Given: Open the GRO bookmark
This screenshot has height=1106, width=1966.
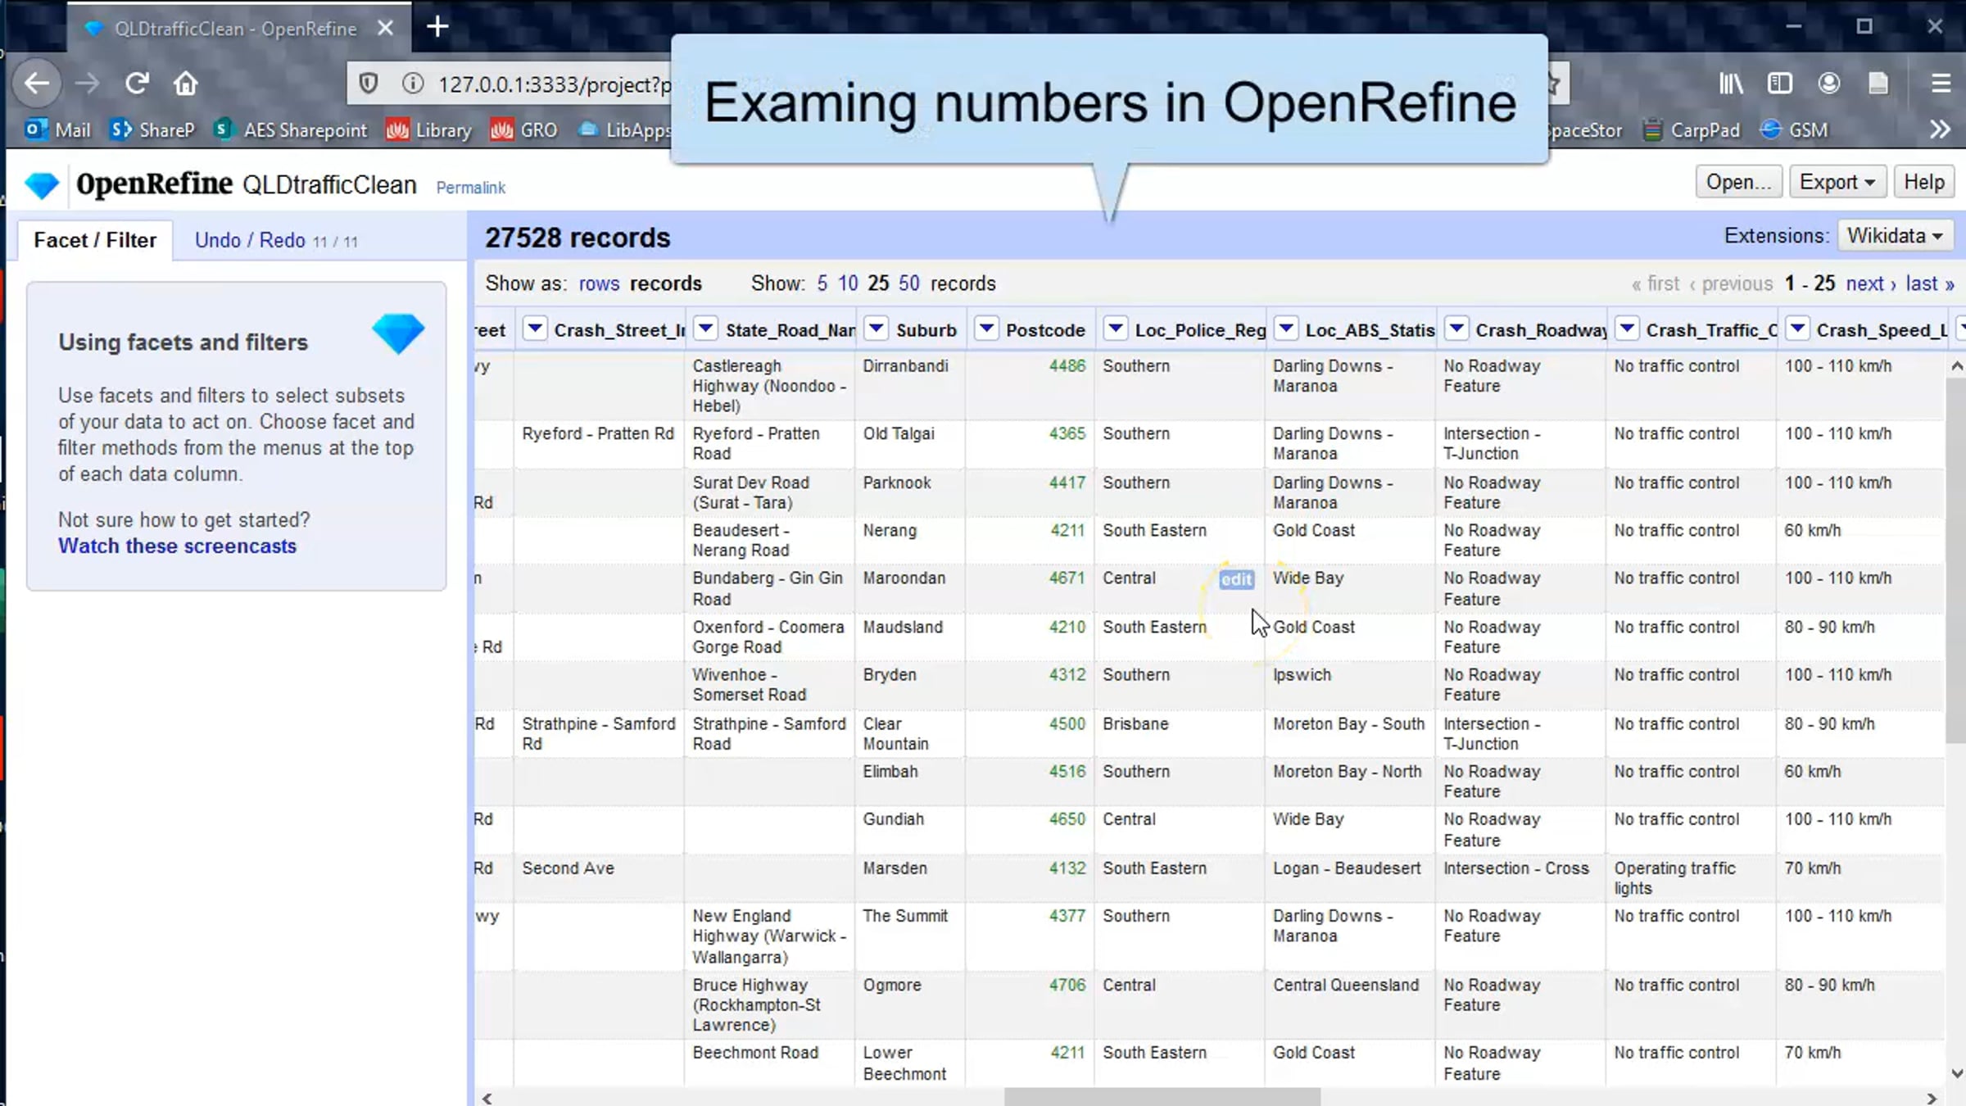Looking at the screenshot, I should coord(523,129).
